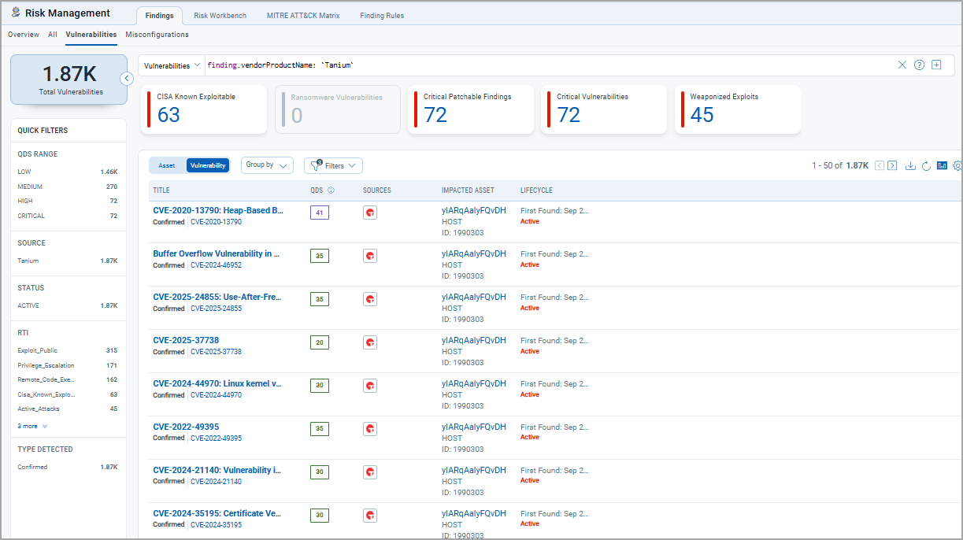The image size is (963, 540).
Task: Switch to the Risk Workbench tab
Action: pos(220,16)
